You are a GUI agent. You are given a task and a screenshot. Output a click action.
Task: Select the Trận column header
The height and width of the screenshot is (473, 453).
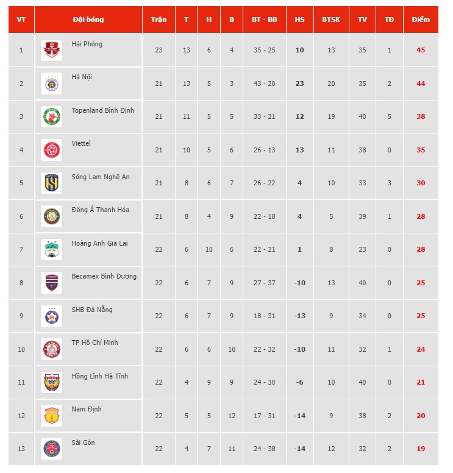point(159,20)
